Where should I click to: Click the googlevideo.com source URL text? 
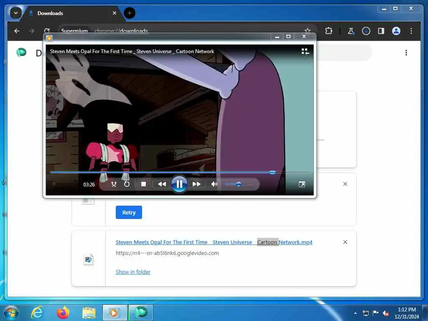click(167, 253)
